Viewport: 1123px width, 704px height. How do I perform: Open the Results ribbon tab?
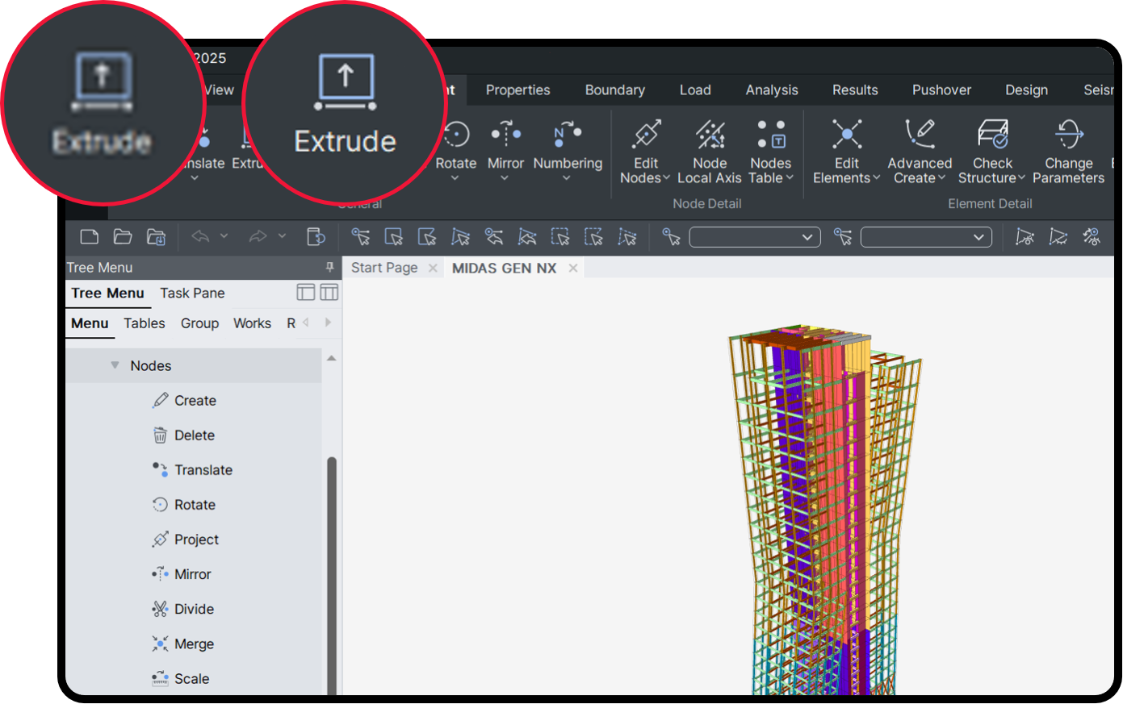(855, 90)
